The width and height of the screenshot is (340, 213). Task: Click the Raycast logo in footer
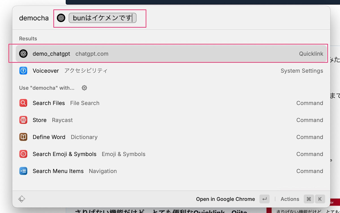pyautogui.click(x=22, y=199)
